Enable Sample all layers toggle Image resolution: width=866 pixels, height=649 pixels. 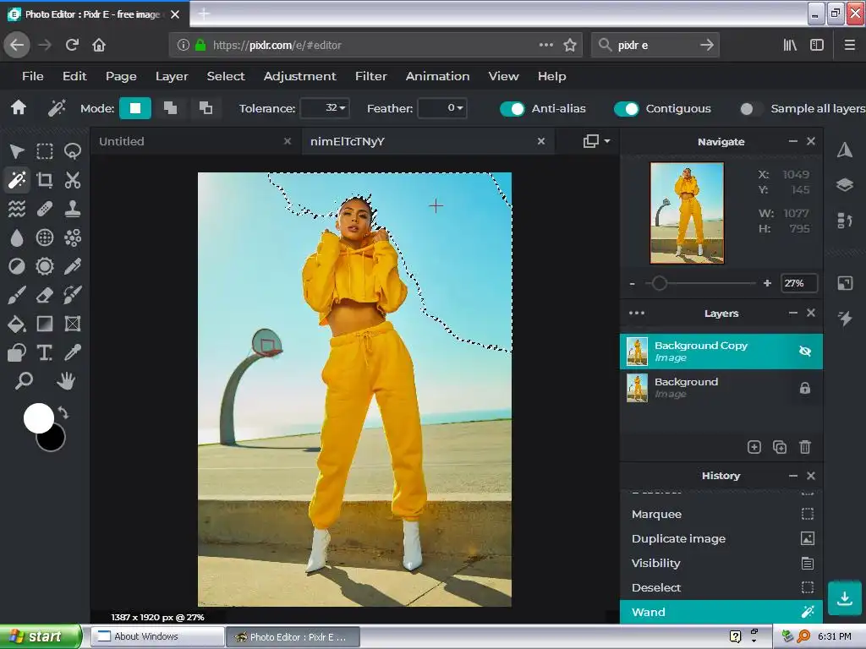748,108
